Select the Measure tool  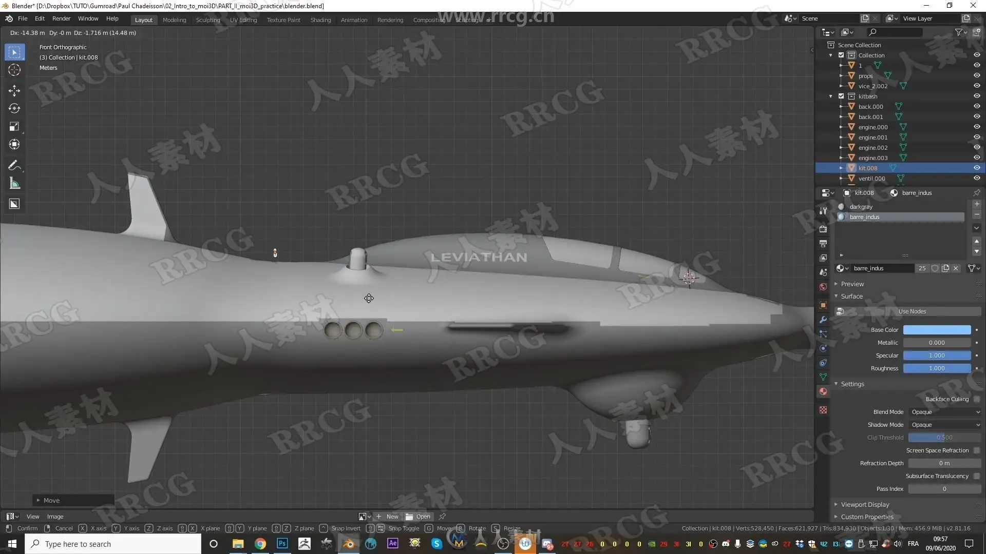[14, 184]
